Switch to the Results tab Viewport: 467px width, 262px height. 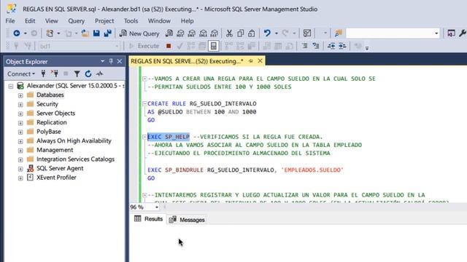point(149,219)
